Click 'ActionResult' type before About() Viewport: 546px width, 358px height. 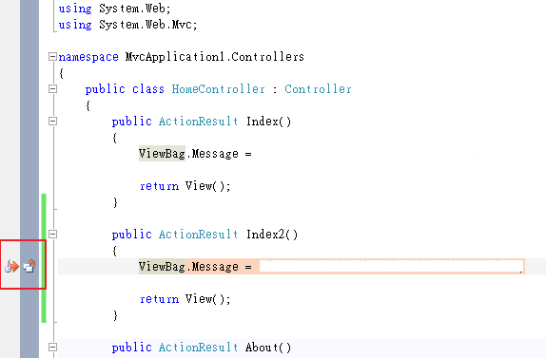pos(199,348)
